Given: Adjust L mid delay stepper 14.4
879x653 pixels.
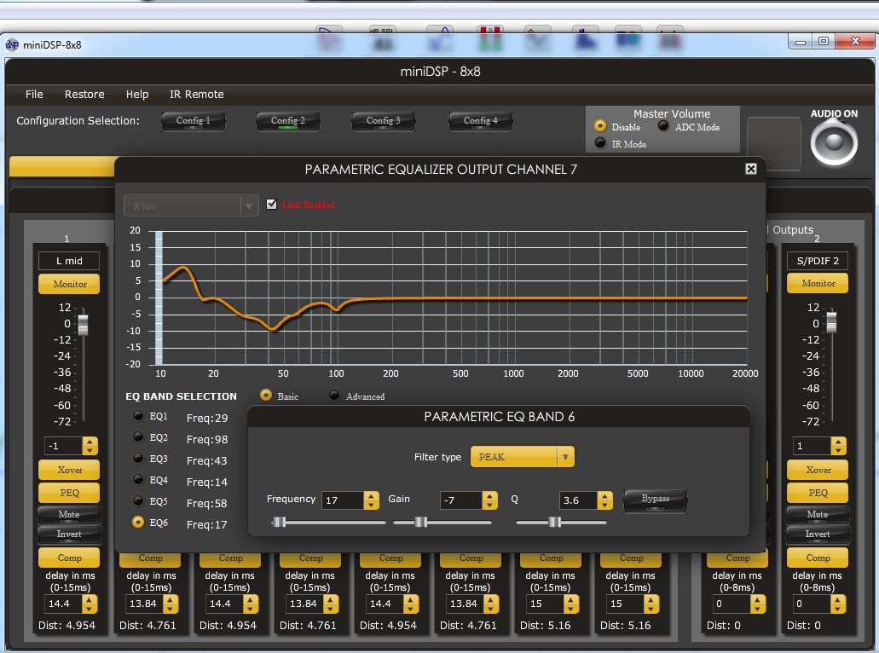Looking at the screenshot, I should coord(90,604).
